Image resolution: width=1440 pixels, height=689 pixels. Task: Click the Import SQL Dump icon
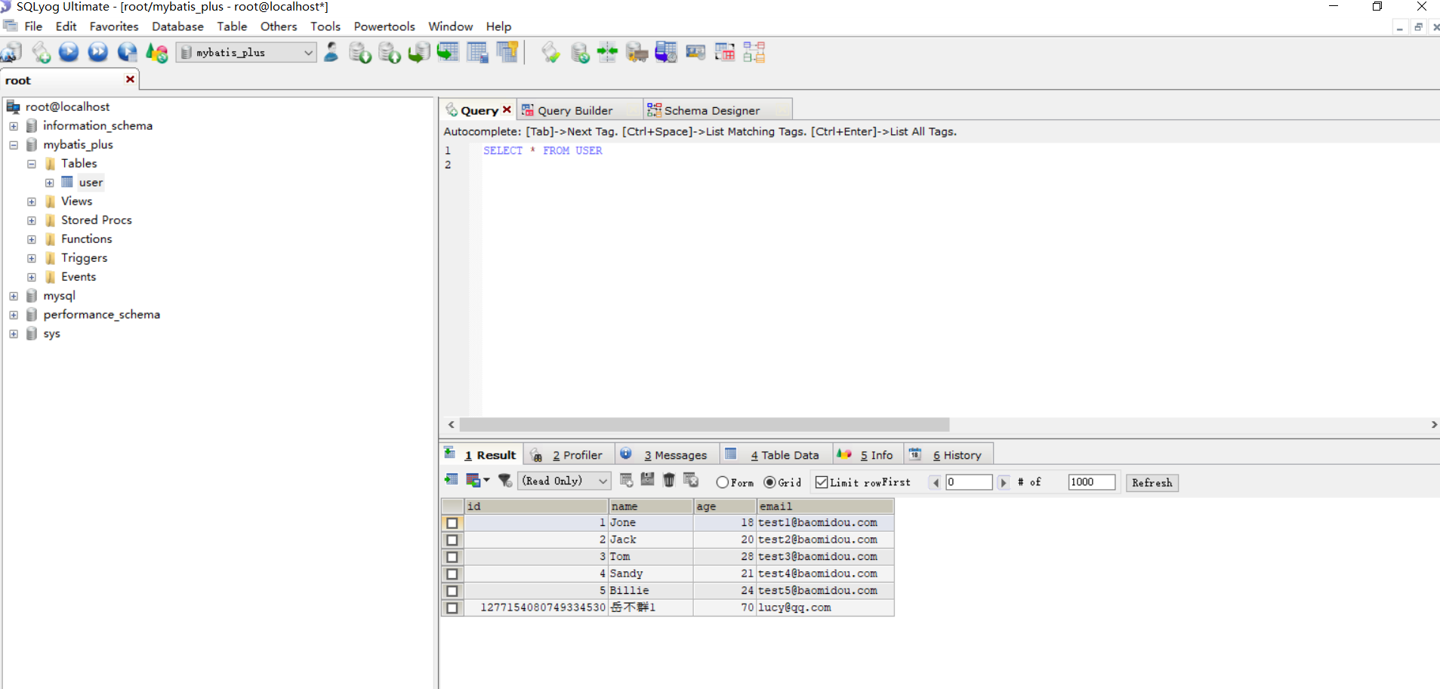(x=389, y=51)
